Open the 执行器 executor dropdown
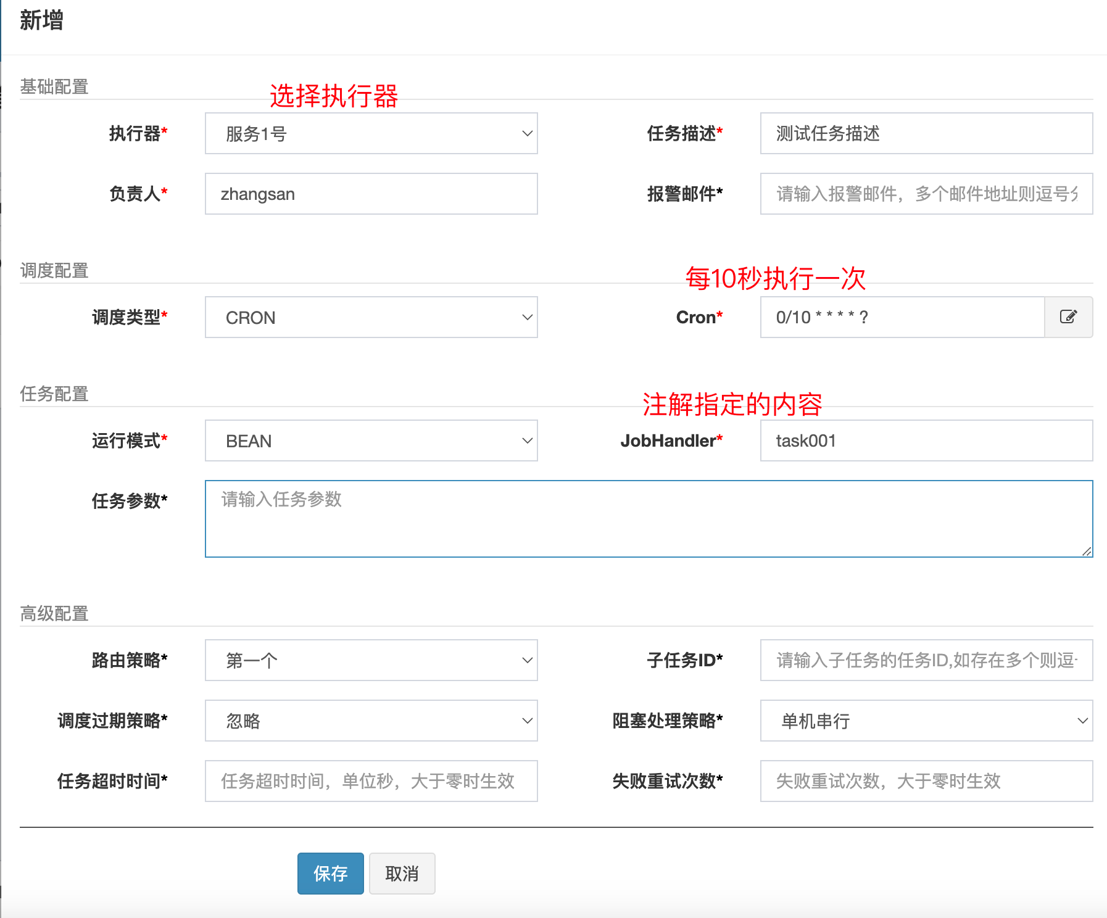 pos(371,133)
